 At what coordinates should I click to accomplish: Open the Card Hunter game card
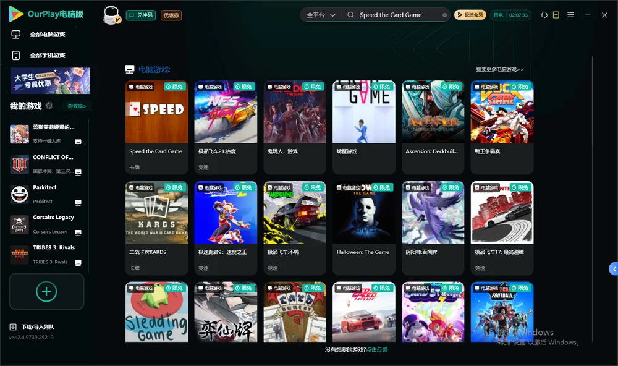[295, 312]
